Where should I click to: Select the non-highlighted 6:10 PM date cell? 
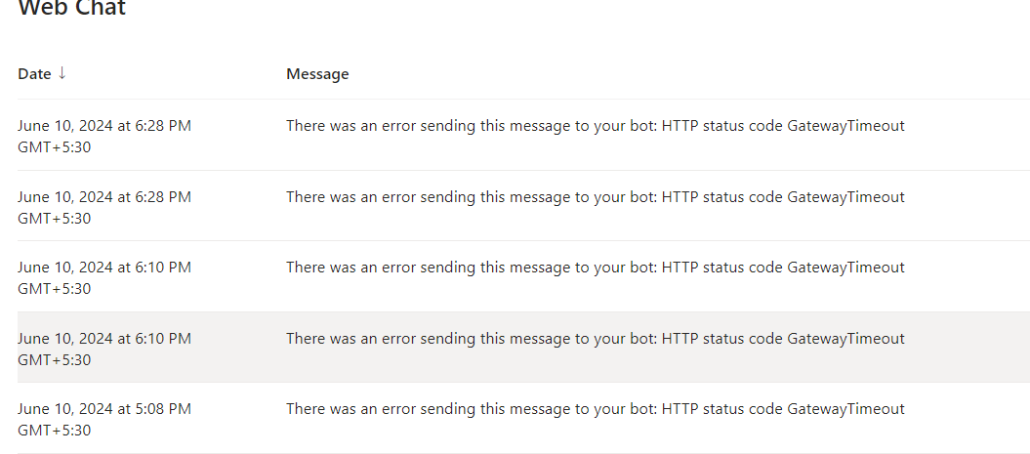104,267
